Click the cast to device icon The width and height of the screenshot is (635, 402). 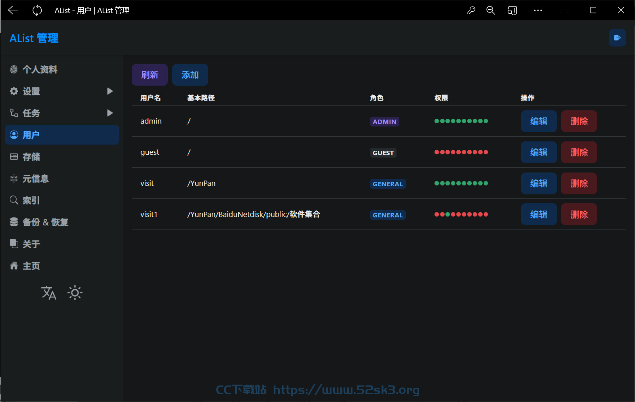(512, 10)
